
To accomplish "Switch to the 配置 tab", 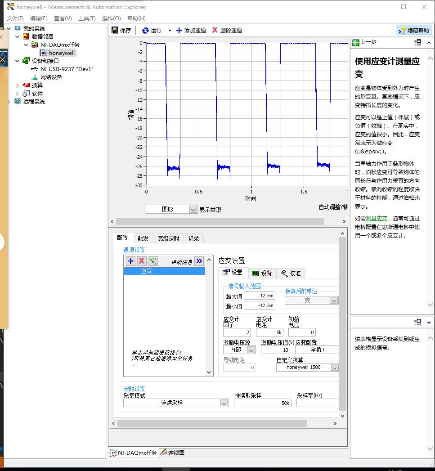I will [x=122, y=238].
